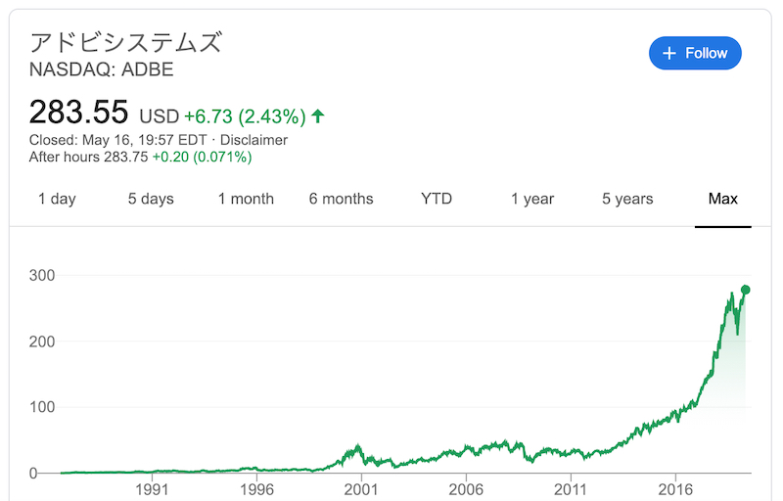This screenshot has width=783, height=501.
Task: Click the 2001 peak on the chart line
Action: pyautogui.click(x=357, y=445)
